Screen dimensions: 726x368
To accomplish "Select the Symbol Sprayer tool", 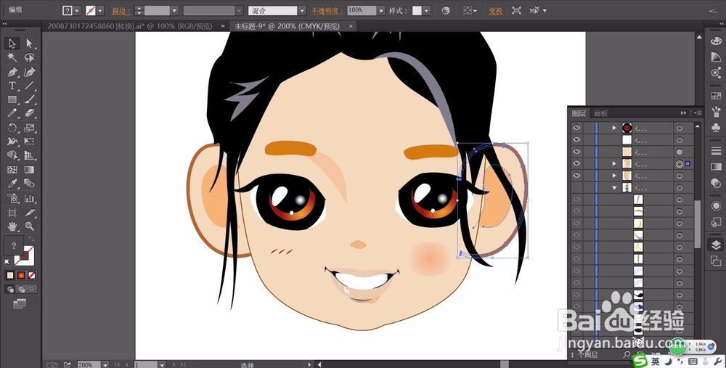I will 12,199.
